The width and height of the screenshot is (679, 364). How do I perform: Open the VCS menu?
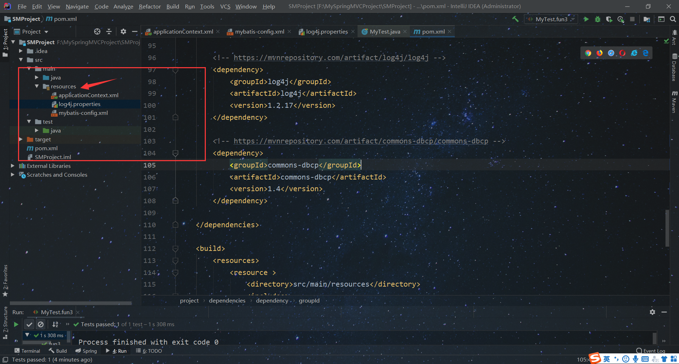point(225,6)
